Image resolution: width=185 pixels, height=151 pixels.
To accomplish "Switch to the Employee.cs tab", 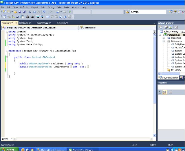I will click(x=25, y=23).
